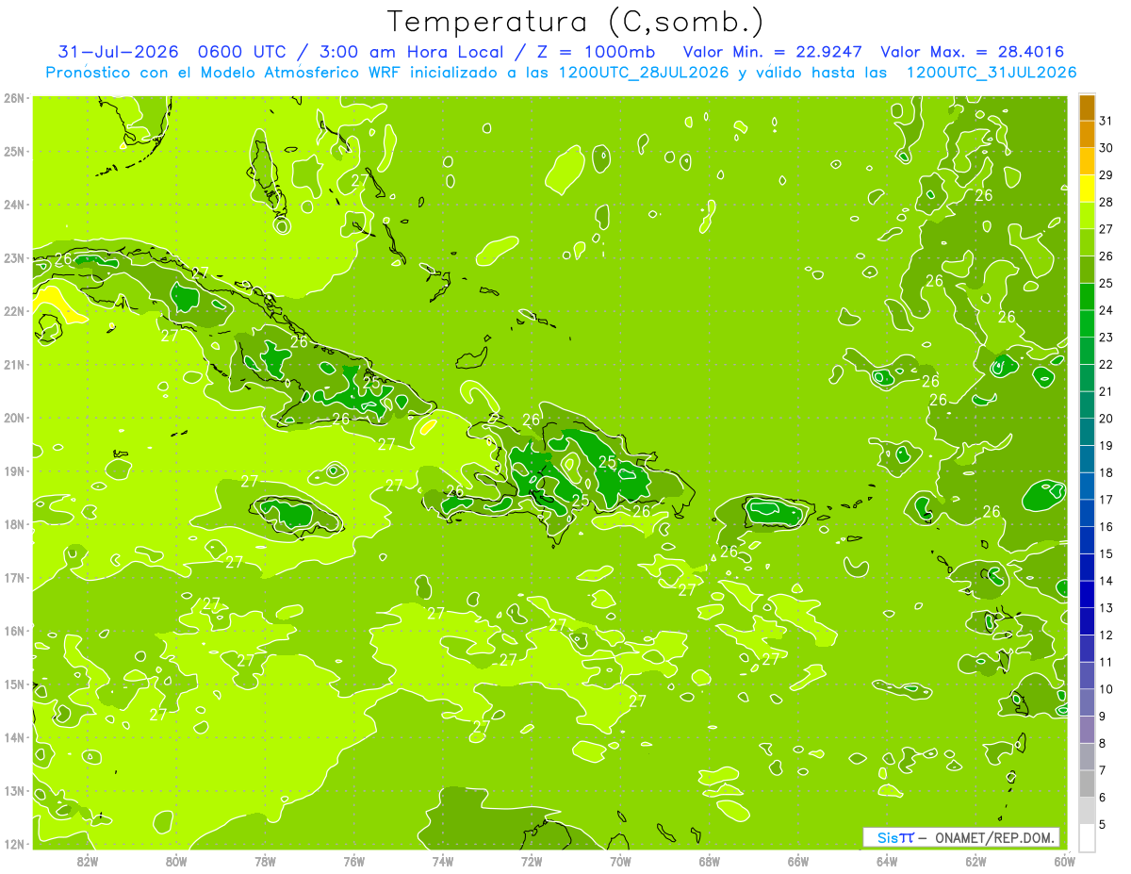Click the '24N' latitude axis label
1131x874 pixels.
[x=14, y=205]
